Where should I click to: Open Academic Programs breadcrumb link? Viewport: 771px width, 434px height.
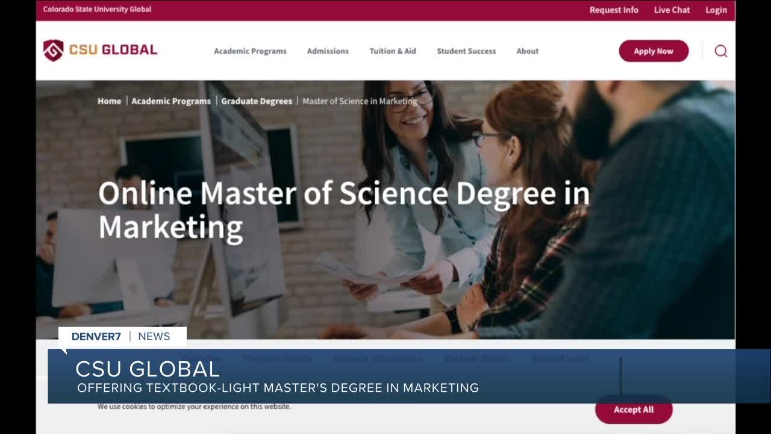pyautogui.click(x=171, y=101)
